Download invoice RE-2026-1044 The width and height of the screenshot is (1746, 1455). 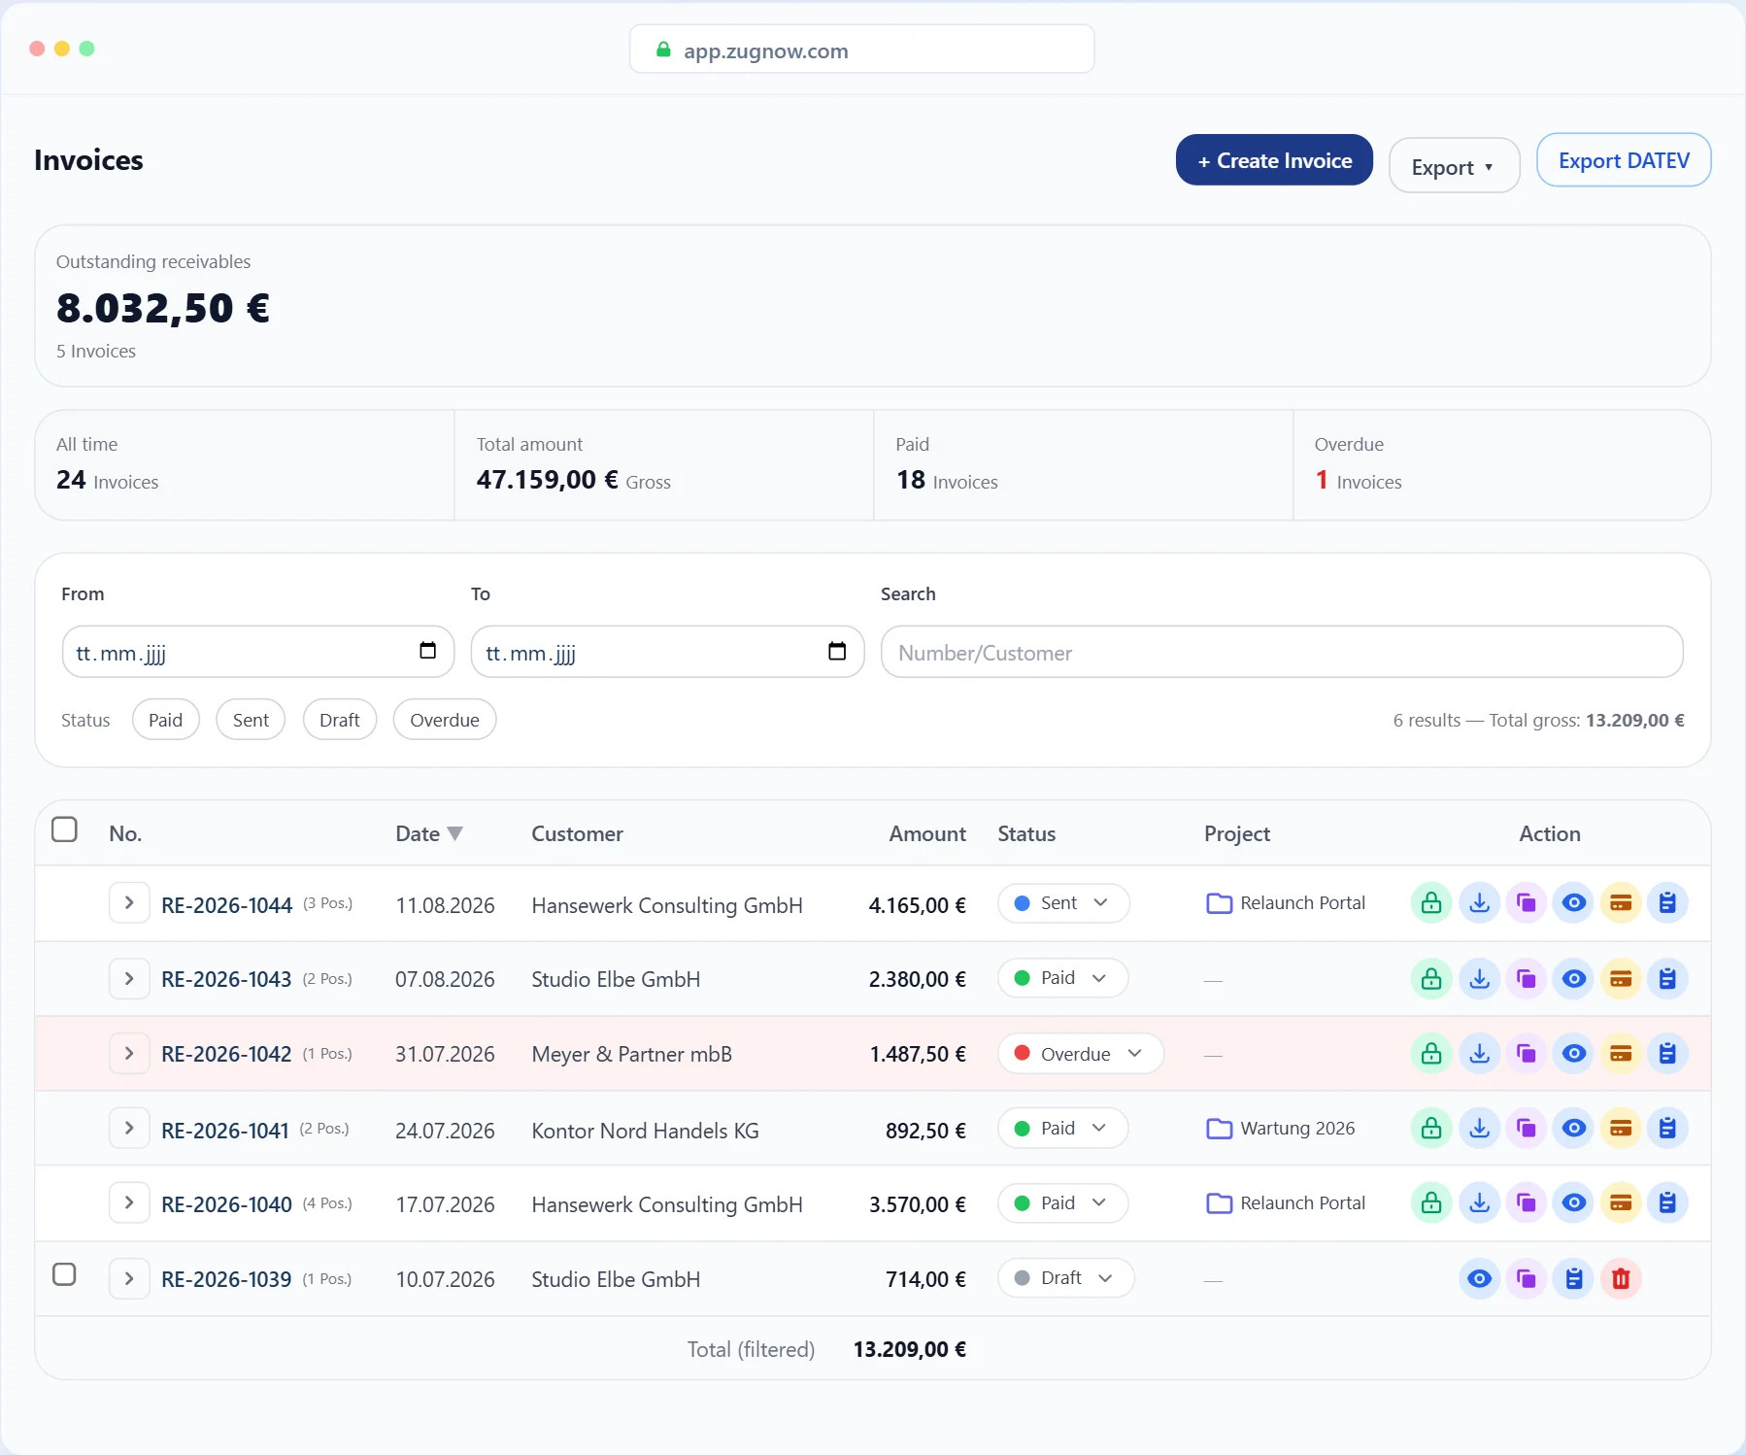click(x=1479, y=903)
